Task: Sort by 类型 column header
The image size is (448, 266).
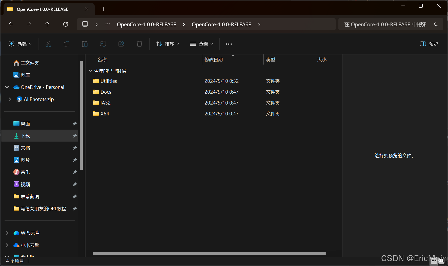Action: 271,60
